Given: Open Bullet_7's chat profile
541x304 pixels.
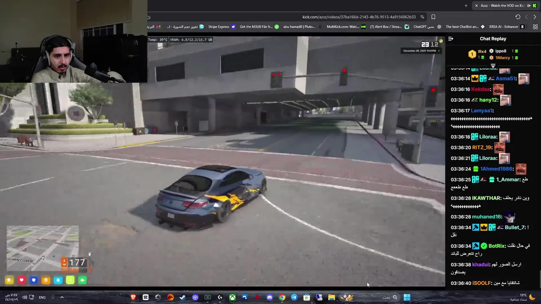Looking at the screenshot, I should pos(514,227).
